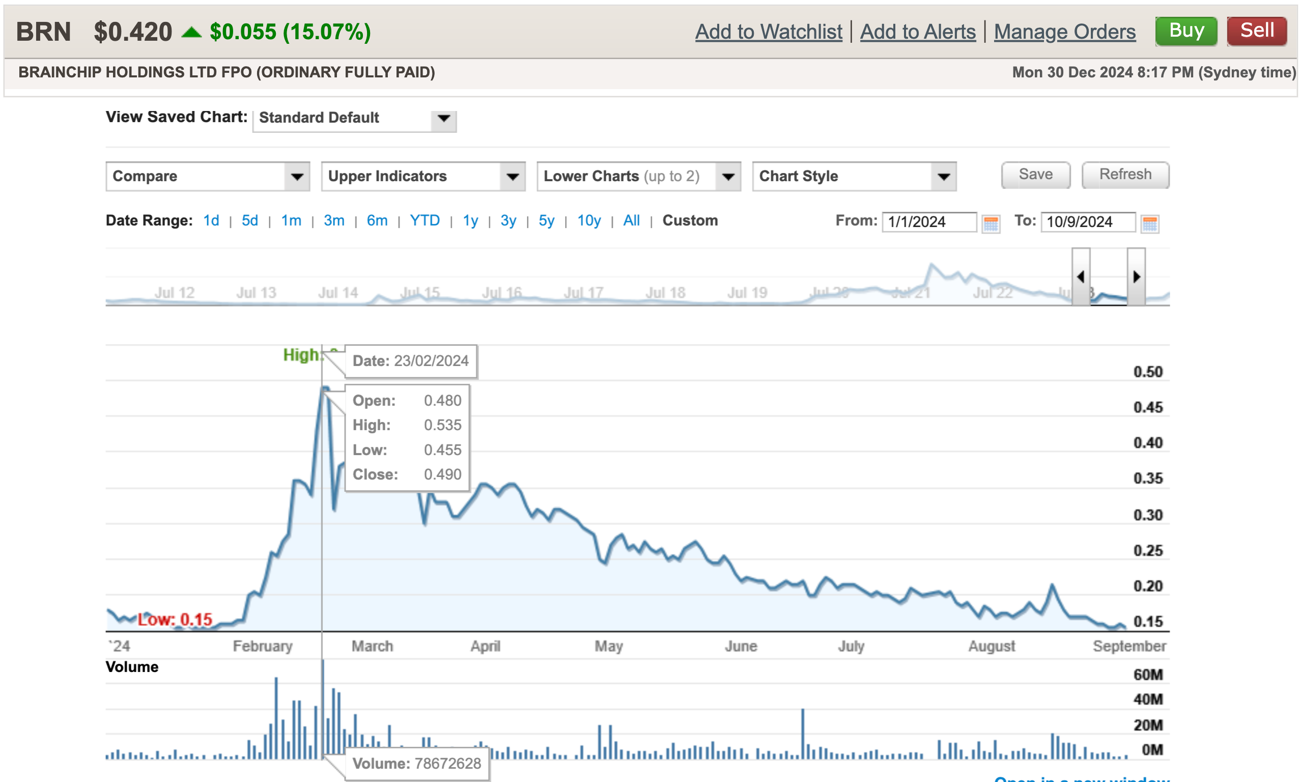Select the 1d date range

coord(211,220)
